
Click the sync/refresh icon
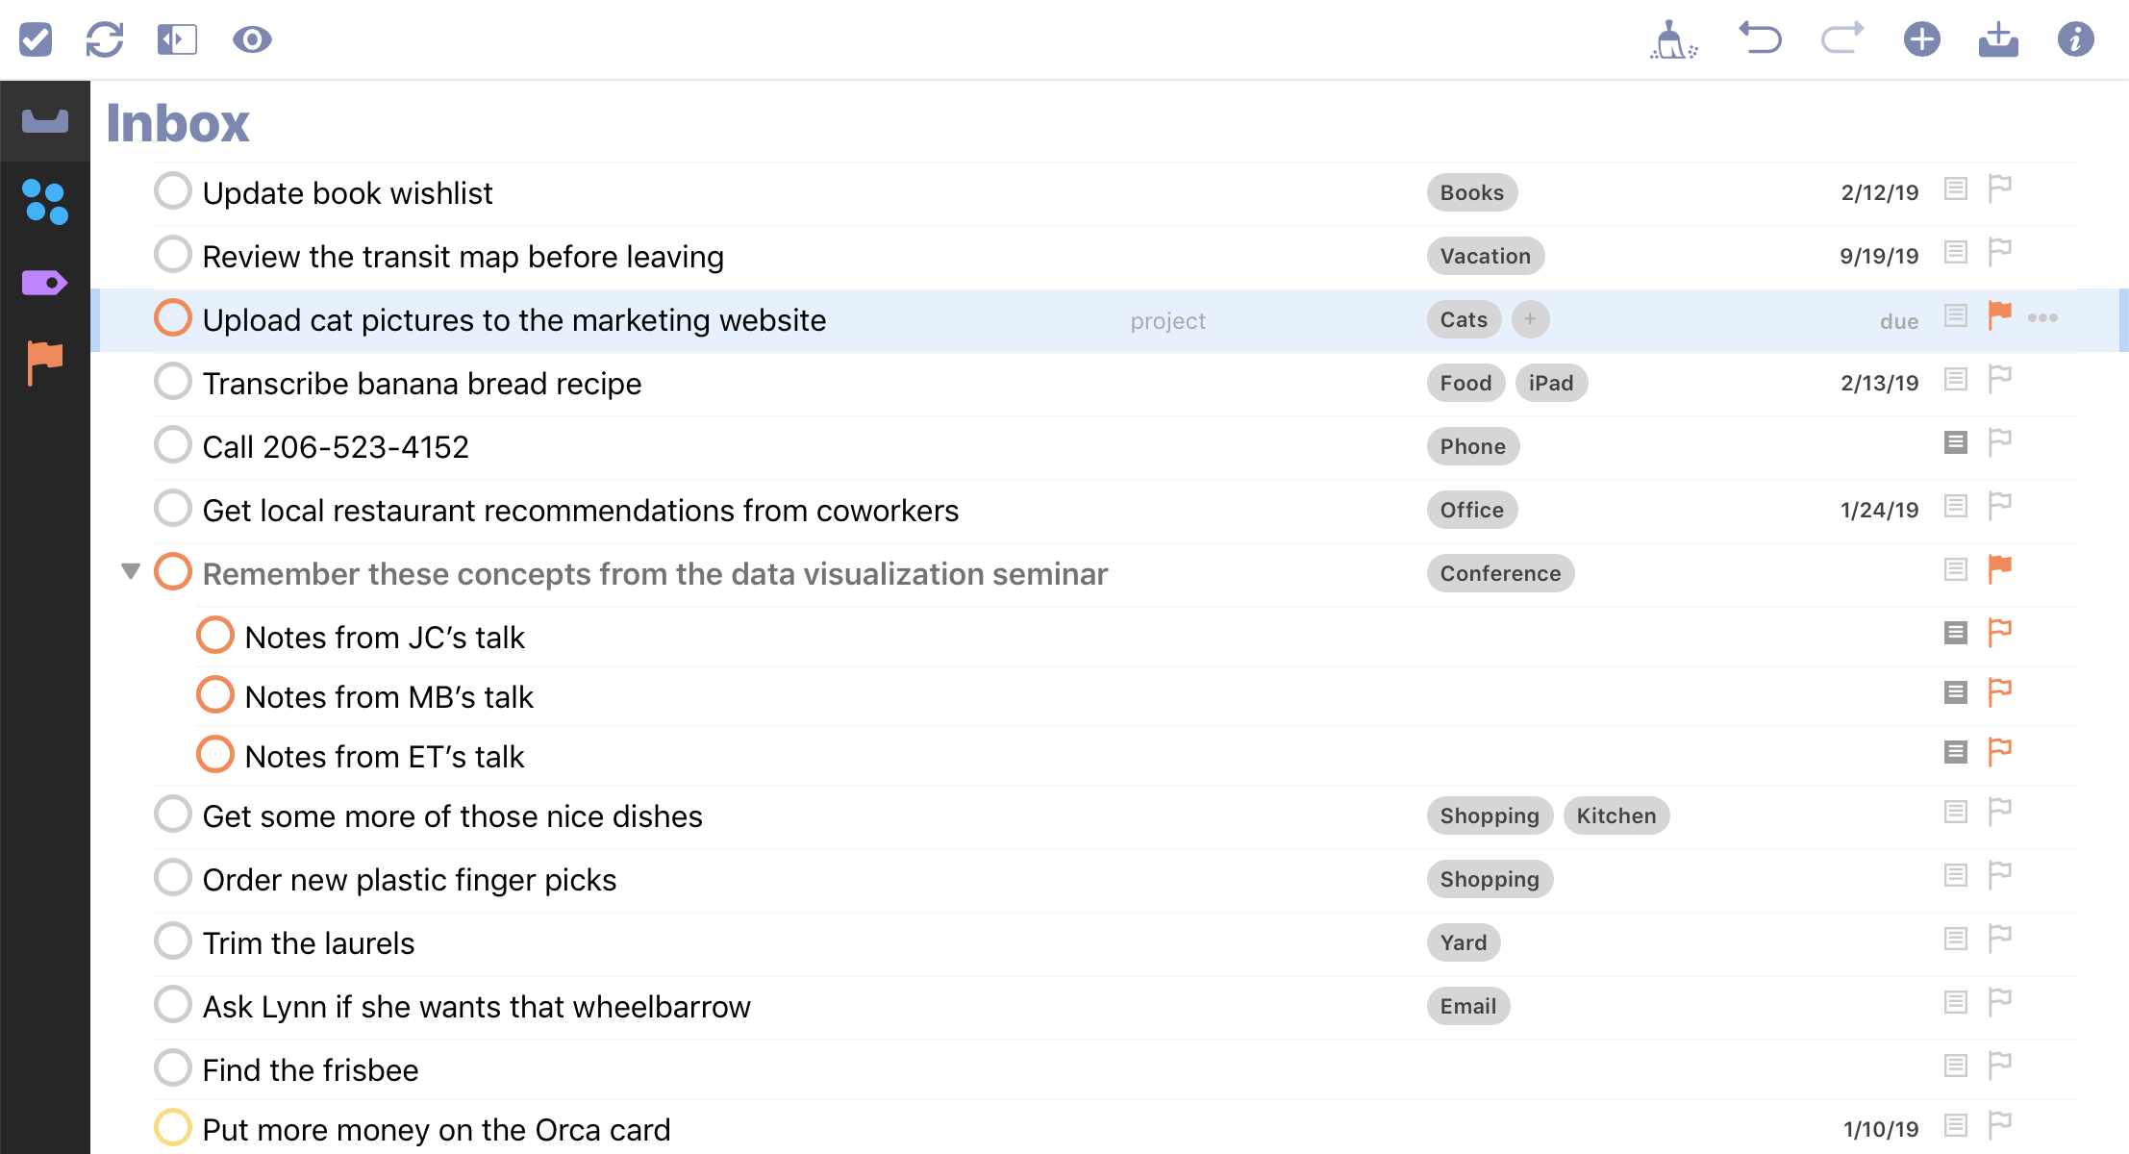[x=107, y=37]
